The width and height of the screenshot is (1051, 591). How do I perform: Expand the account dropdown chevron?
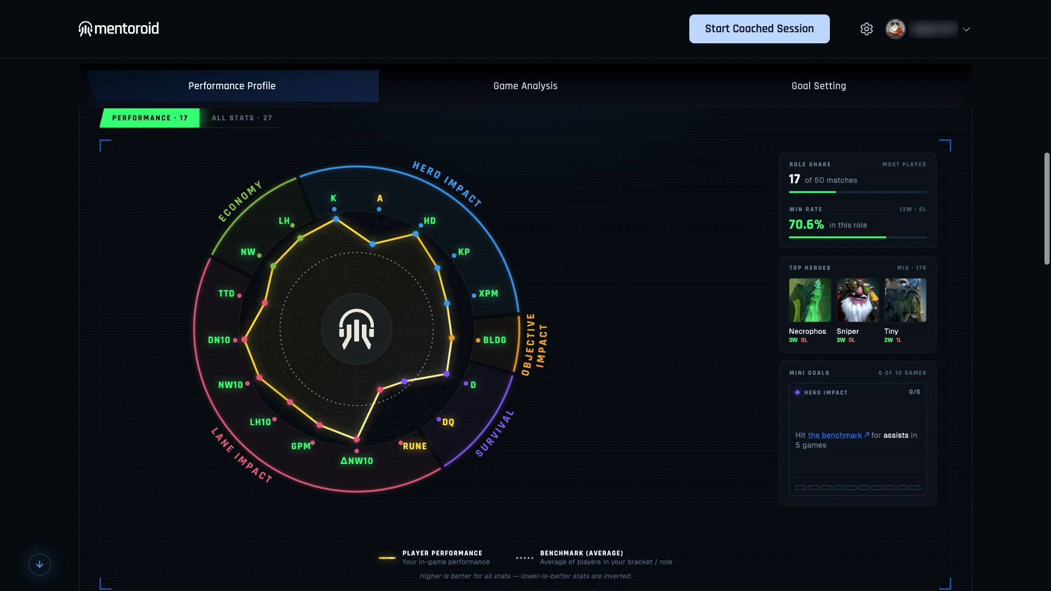[x=966, y=30]
